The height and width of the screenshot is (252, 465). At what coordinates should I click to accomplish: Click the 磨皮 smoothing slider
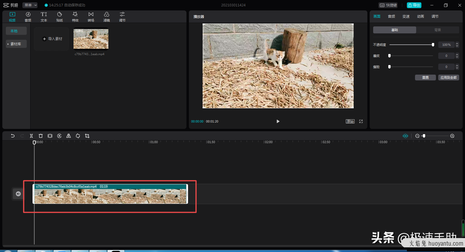click(x=411, y=56)
